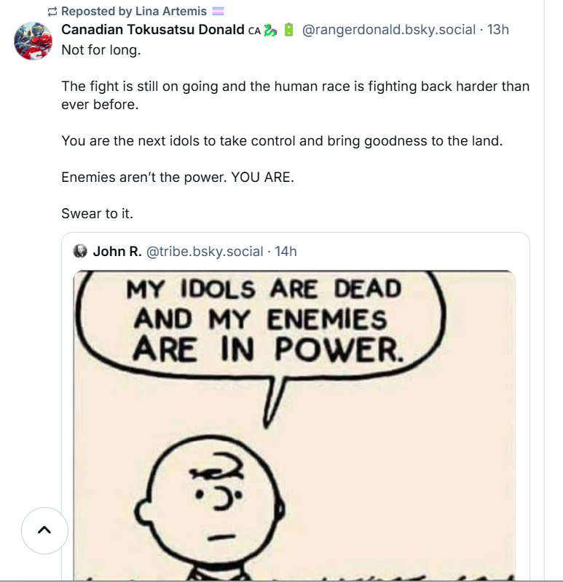Click the transgender flag emoji beside Lina Artemis
Image resolution: width=563 pixels, height=582 pixels.
click(217, 12)
